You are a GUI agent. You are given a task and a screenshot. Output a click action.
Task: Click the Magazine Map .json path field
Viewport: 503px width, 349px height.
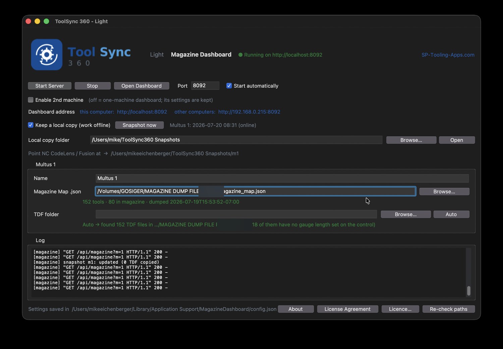pos(256,191)
